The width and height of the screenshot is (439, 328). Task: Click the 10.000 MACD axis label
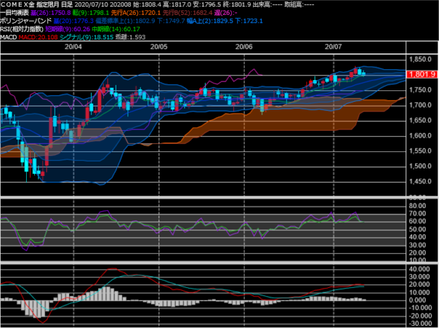pyautogui.click(x=419, y=292)
